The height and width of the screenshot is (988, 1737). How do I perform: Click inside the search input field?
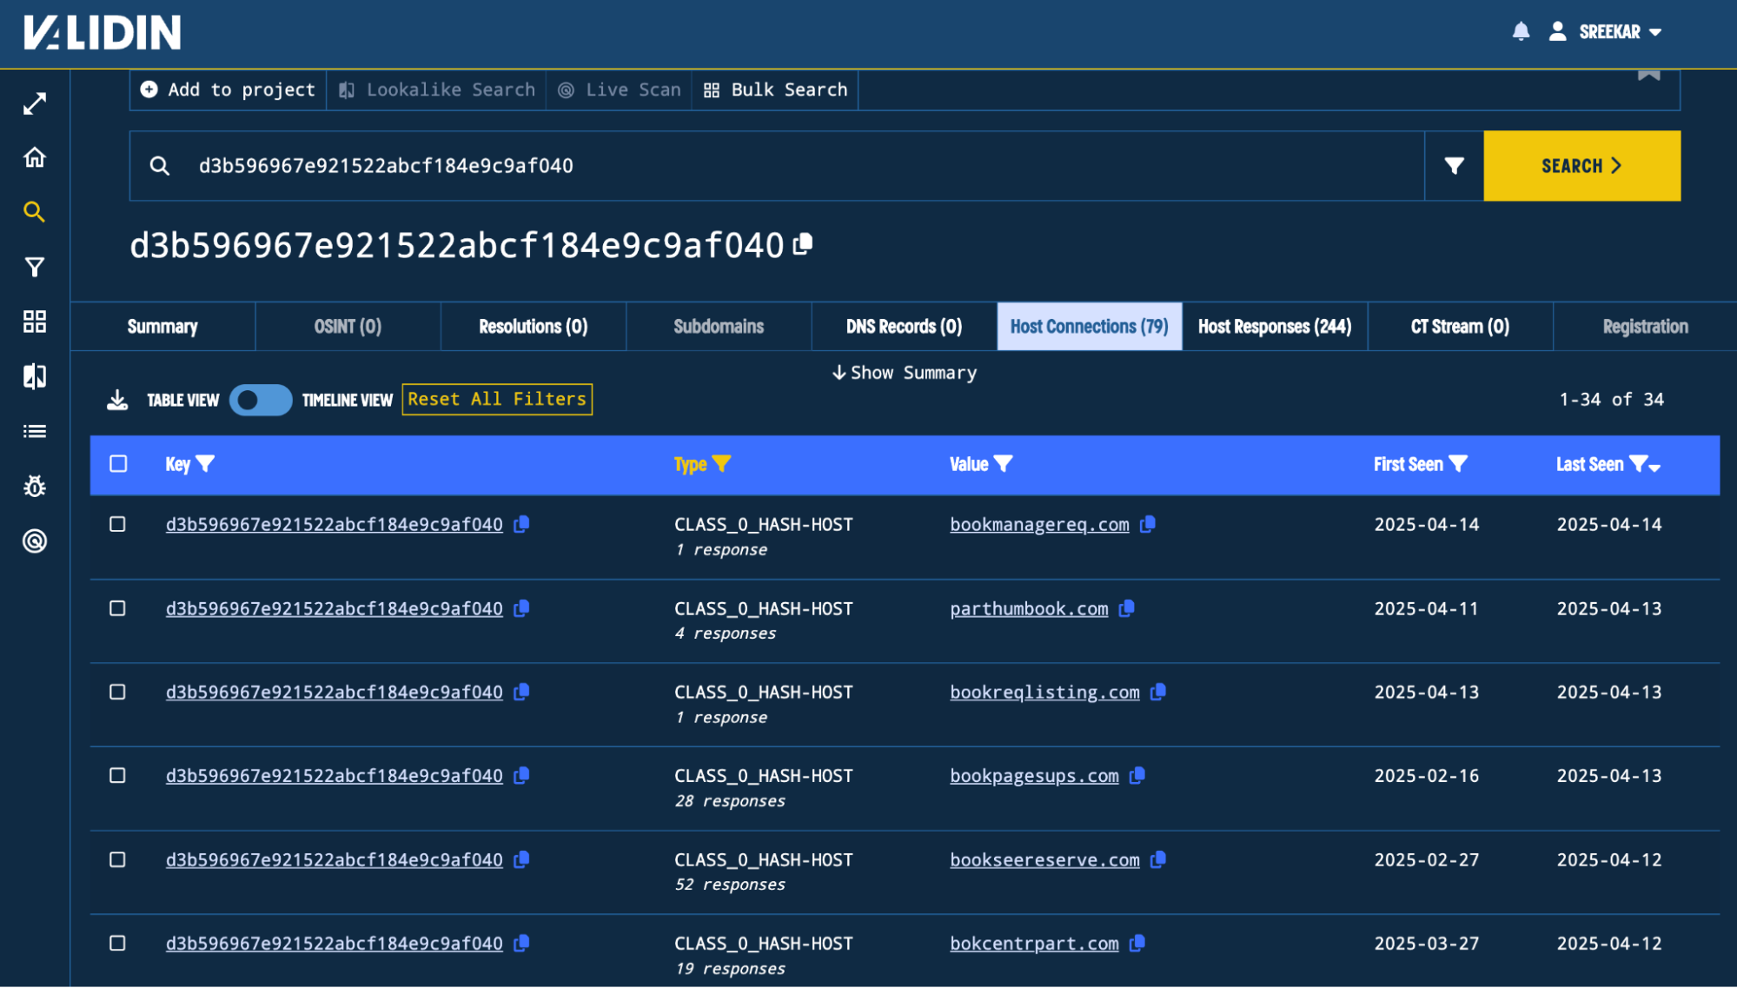click(608, 165)
